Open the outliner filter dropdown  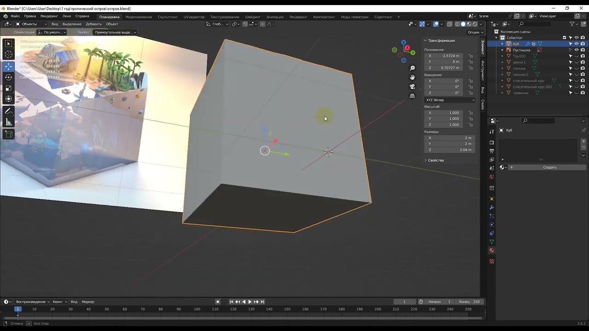click(574, 24)
